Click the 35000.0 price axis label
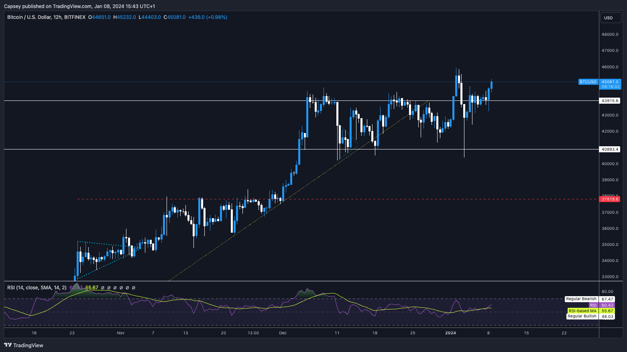This screenshot has height=352, width=627. pos(610,245)
